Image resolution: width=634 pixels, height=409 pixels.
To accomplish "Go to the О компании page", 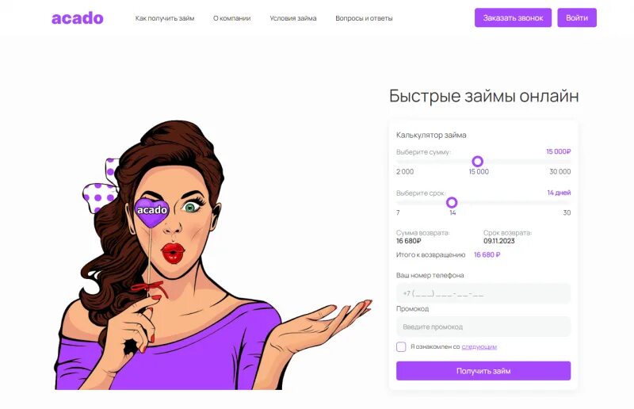I will (x=231, y=18).
